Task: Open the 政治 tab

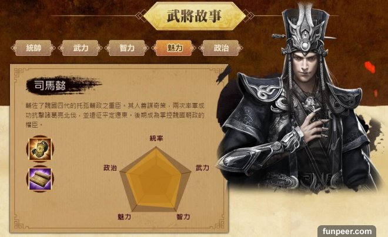Action: click(x=221, y=48)
